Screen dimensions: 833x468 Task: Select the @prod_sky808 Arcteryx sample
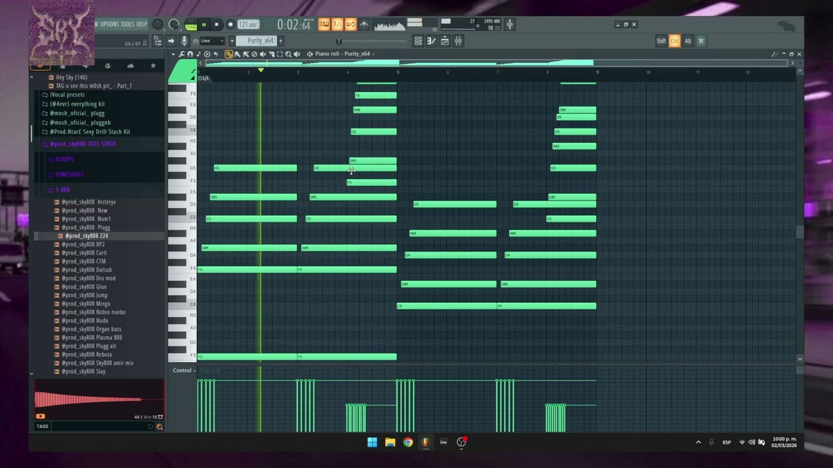(x=89, y=202)
